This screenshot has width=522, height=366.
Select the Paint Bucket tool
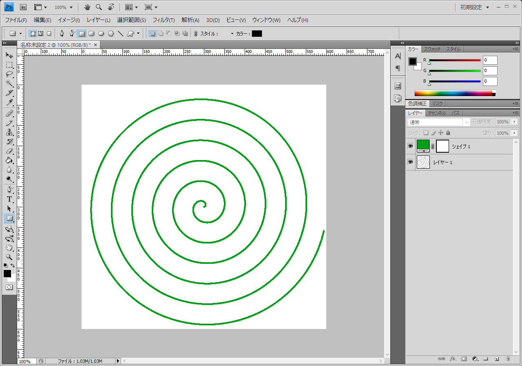pyautogui.click(x=9, y=160)
